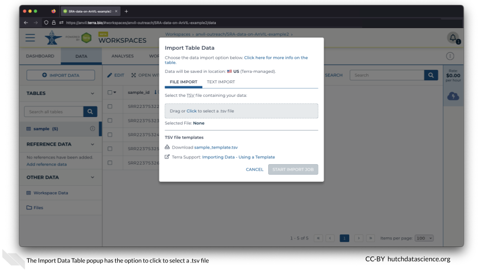This screenshot has height=271, width=483.
Task: Click page 1 pagination button
Action: 344,238
